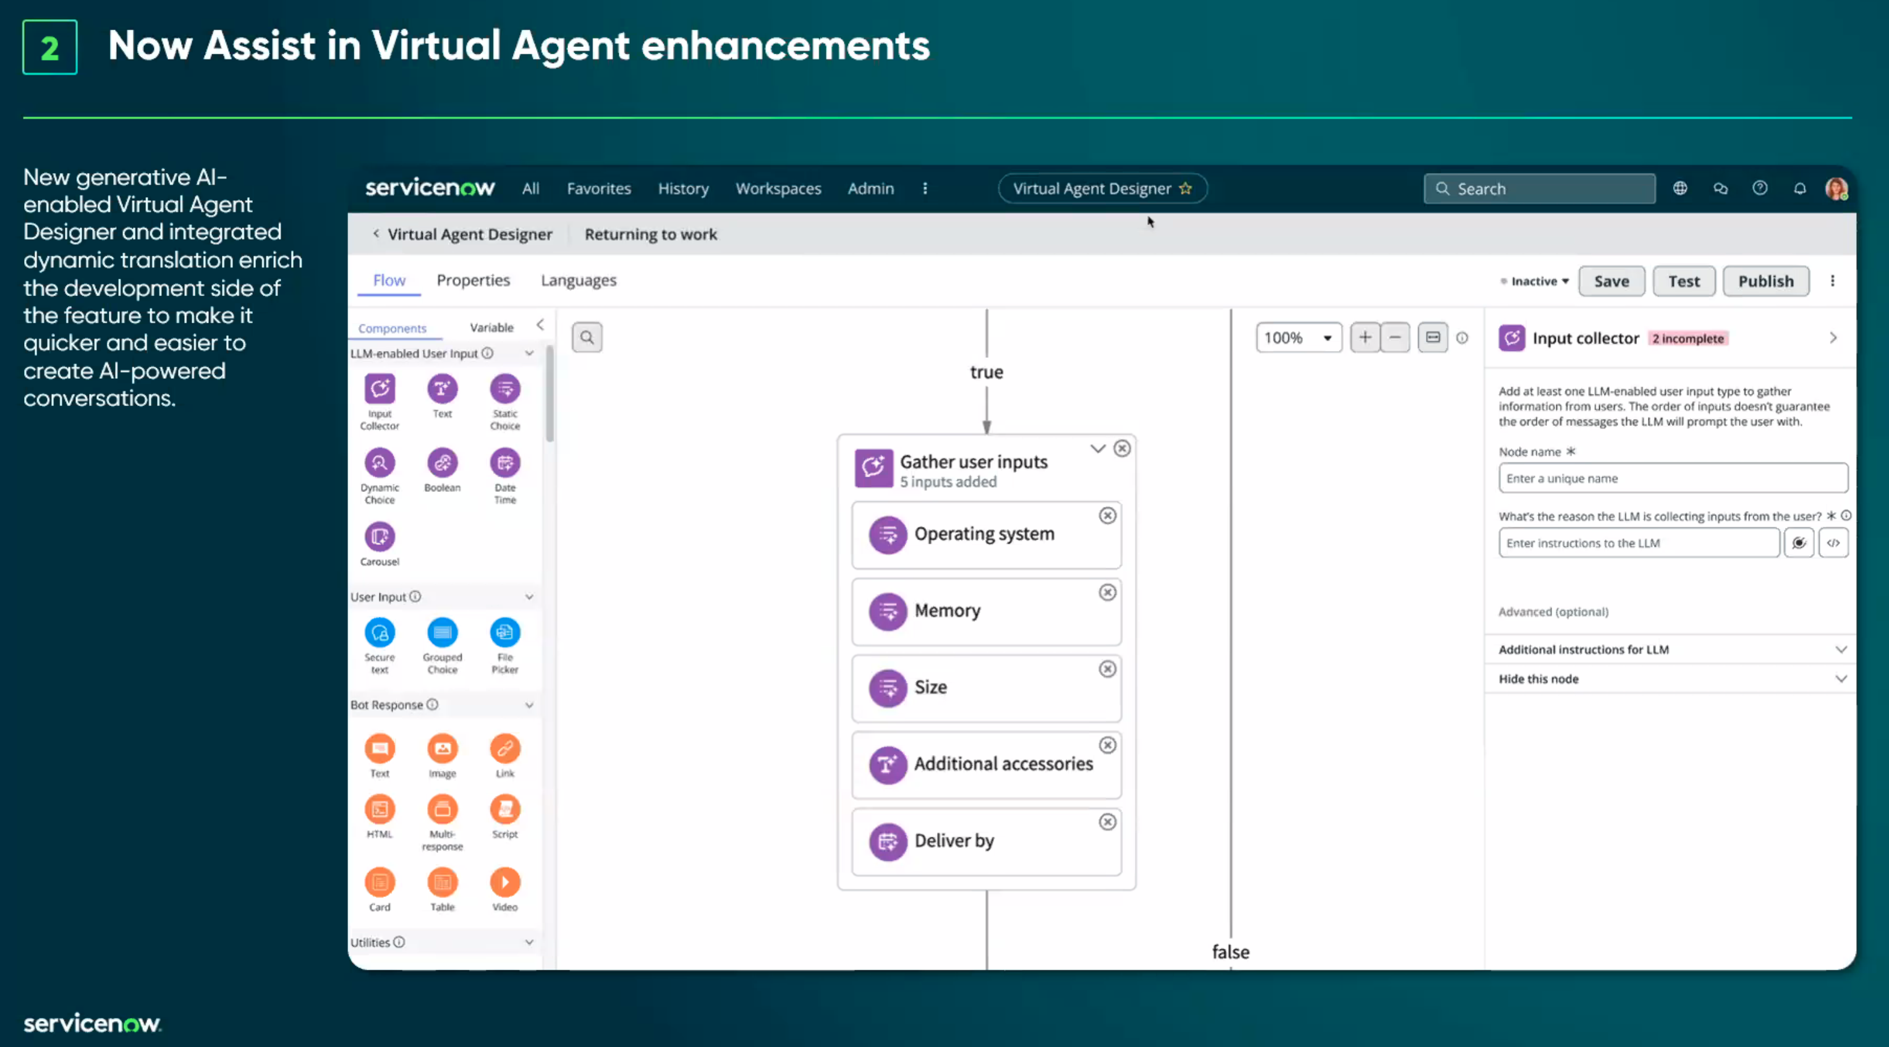Open the help question mark icon

1760,189
